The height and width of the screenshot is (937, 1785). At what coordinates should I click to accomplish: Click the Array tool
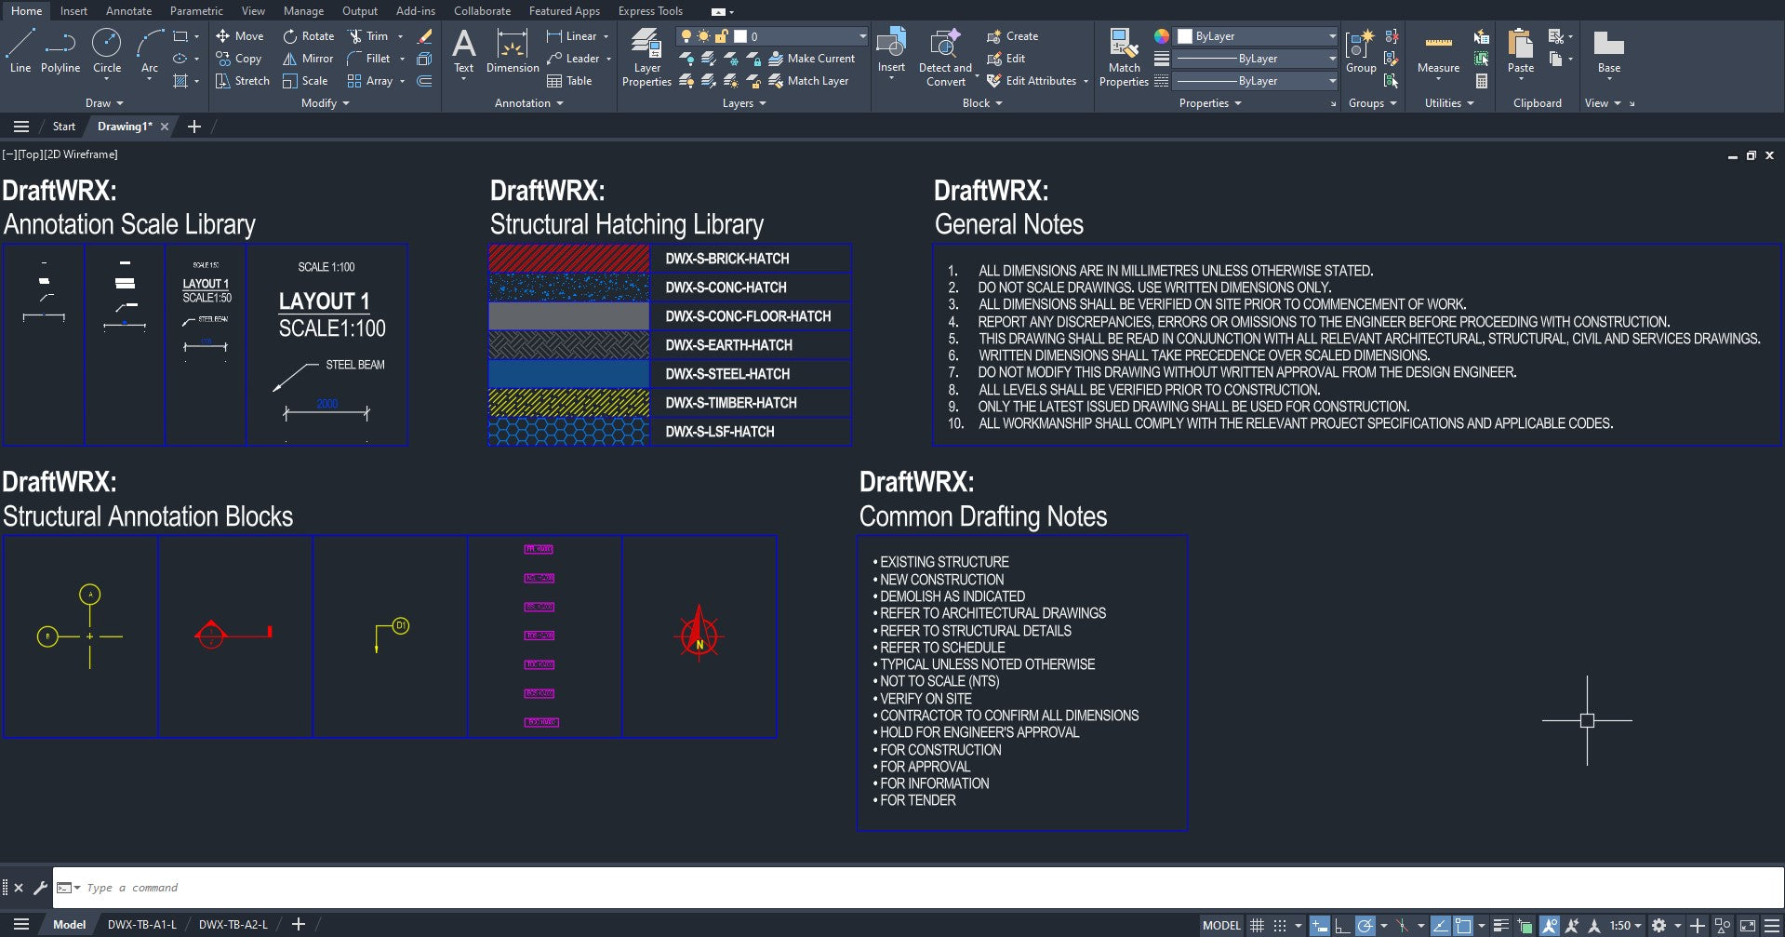coord(370,81)
